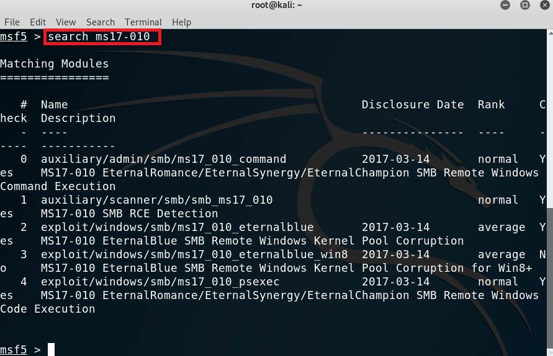
Task: Click the cursor at the bottom msf5 prompt
Action: [x=52, y=349]
